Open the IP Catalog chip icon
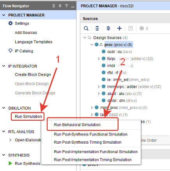Screen dimensions: 170x171 click(11, 51)
